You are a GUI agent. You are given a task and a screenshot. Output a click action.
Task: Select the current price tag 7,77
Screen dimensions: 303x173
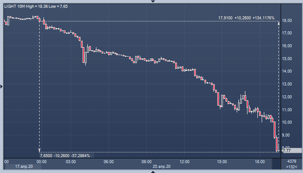(x=287, y=151)
